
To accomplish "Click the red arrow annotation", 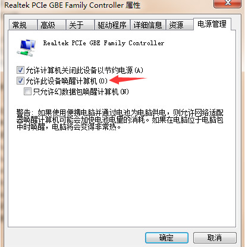I will tap(128, 80).
